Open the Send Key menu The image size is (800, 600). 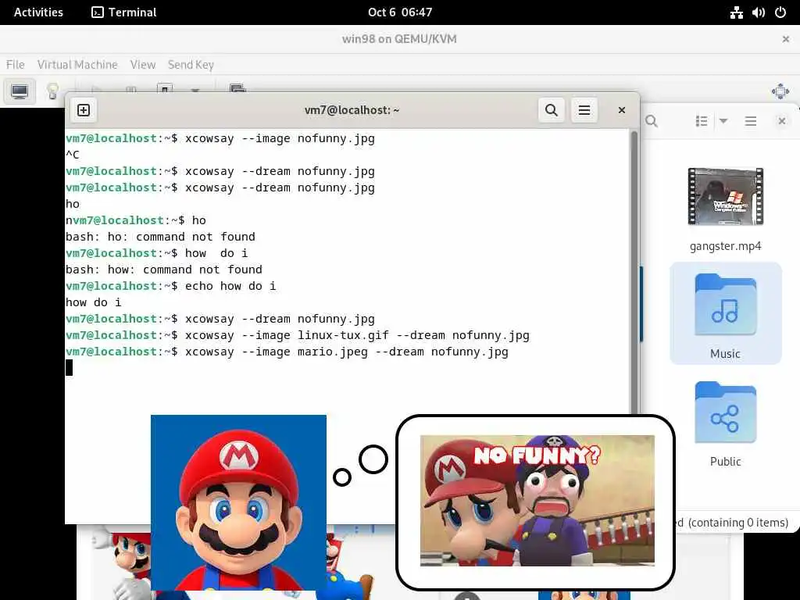click(191, 65)
